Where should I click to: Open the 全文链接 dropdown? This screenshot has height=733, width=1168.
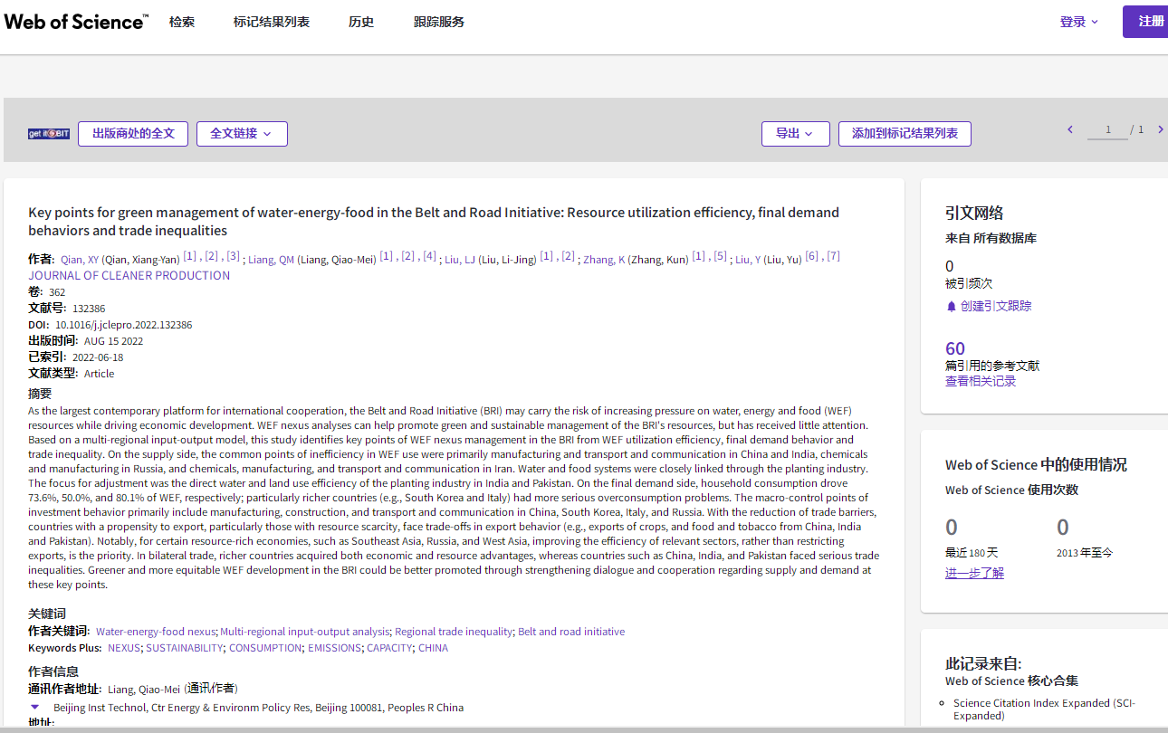pos(241,134)
